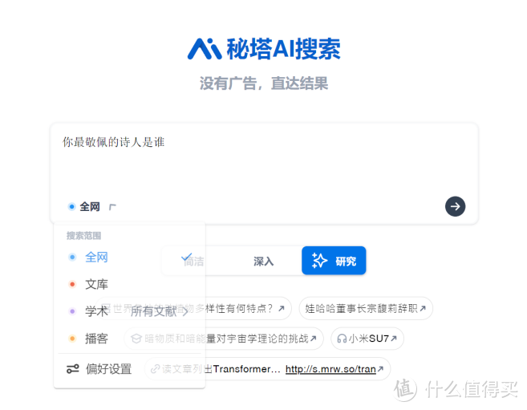
Task: Click the blue dot next to 全网 in scope list
Action: (72, 258)
